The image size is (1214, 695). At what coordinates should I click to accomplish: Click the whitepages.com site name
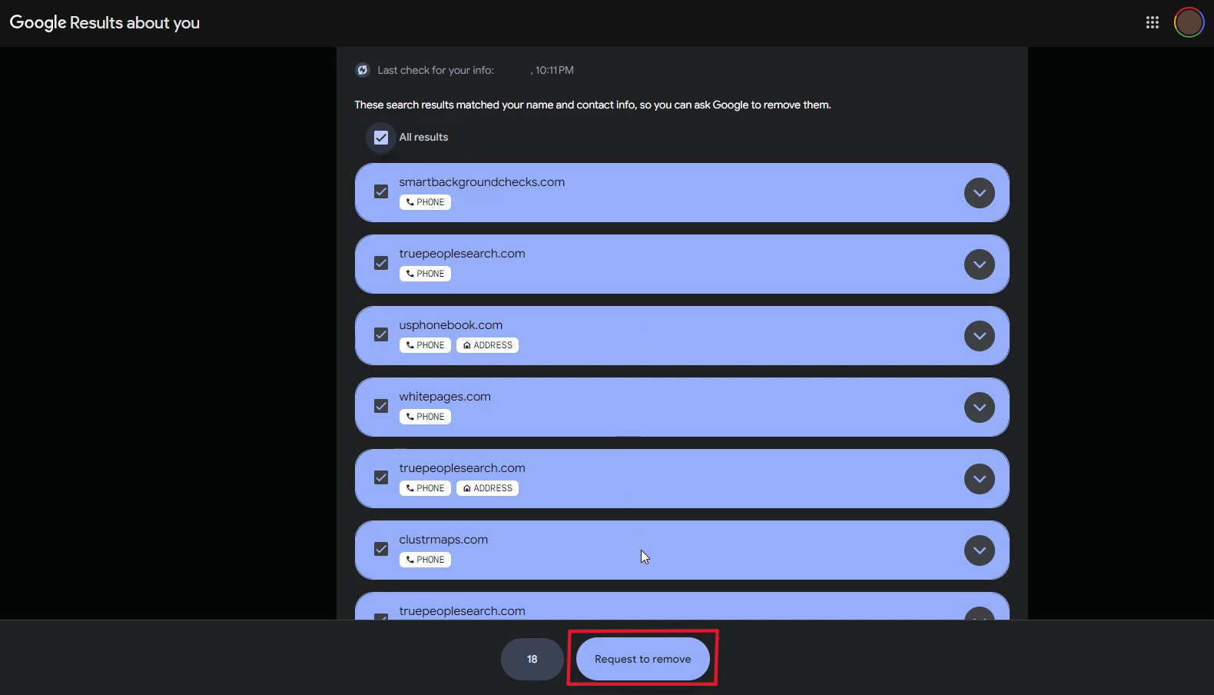pyautogui.click(x=445, y=397)
